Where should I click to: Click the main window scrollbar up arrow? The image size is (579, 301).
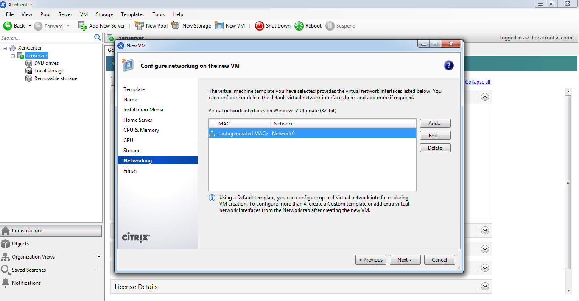pos(568,92)
